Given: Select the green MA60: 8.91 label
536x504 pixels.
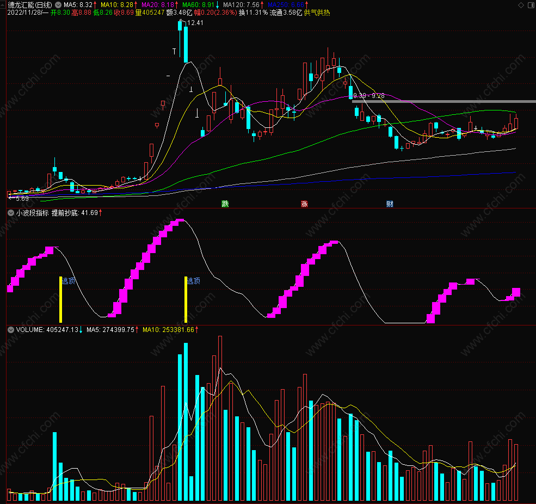Looking at the screenshot, I should 198,5.
